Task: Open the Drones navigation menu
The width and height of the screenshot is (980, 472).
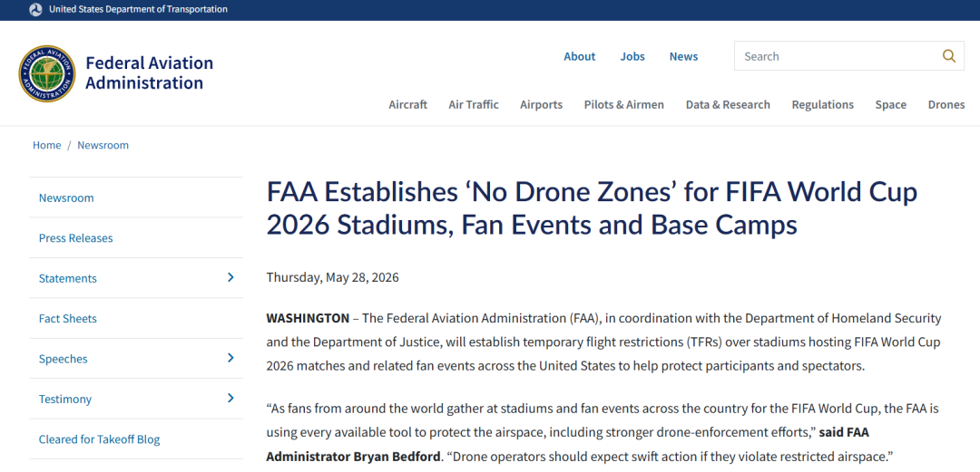Action: 946,105
